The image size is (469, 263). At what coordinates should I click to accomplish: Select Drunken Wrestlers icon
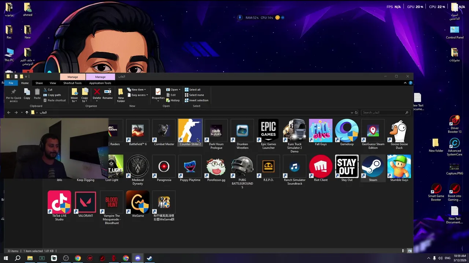(x=242, y=134)
